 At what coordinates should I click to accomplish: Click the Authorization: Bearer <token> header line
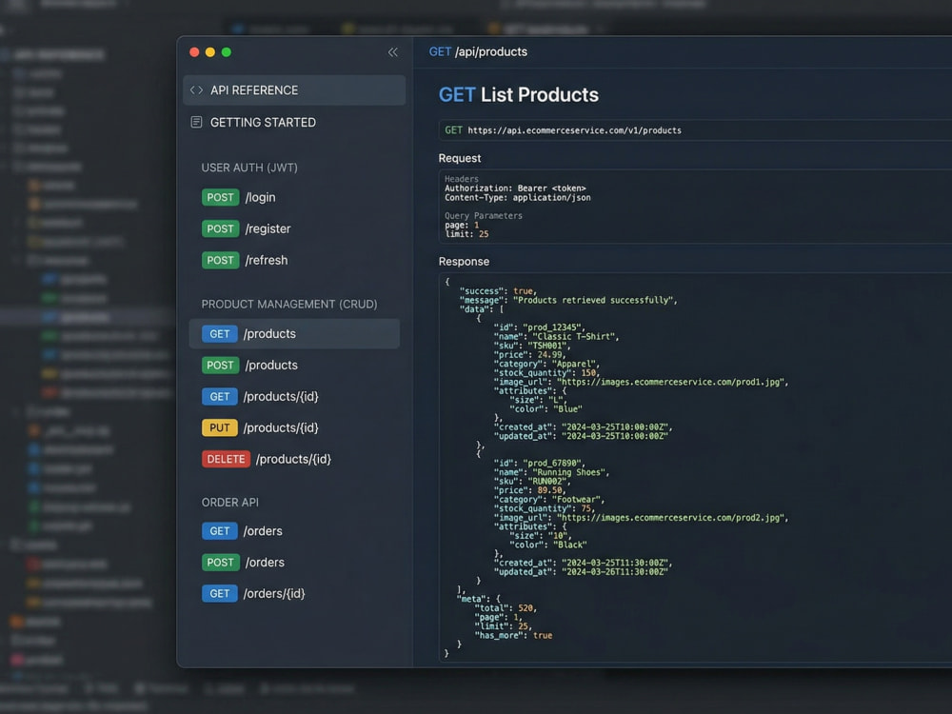point(515,188)
